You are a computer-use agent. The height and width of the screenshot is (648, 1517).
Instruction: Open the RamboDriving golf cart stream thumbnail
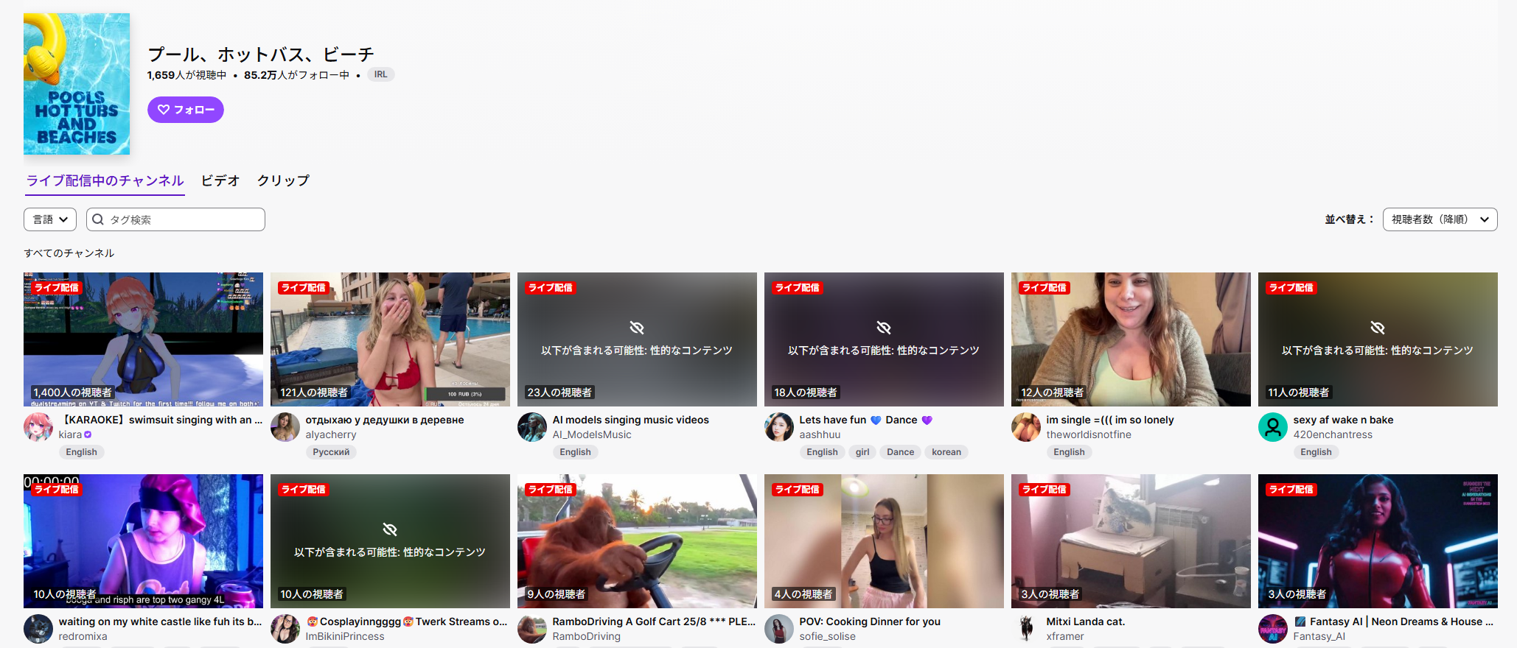(x=637, y=541)
